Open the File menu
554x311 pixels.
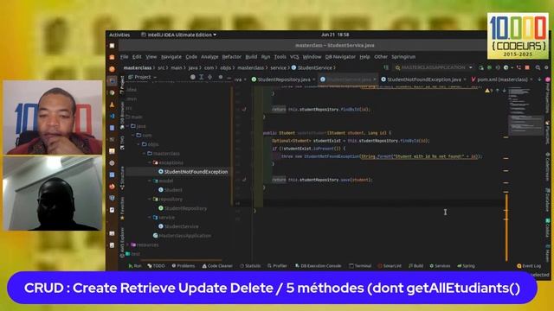(124, 57)
